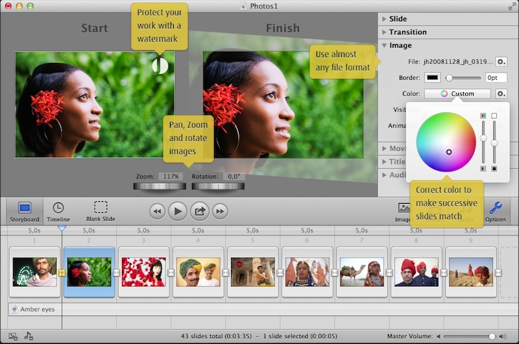Expand the Slide section
This screenshot has height=344, width=519.
point(384,19)
